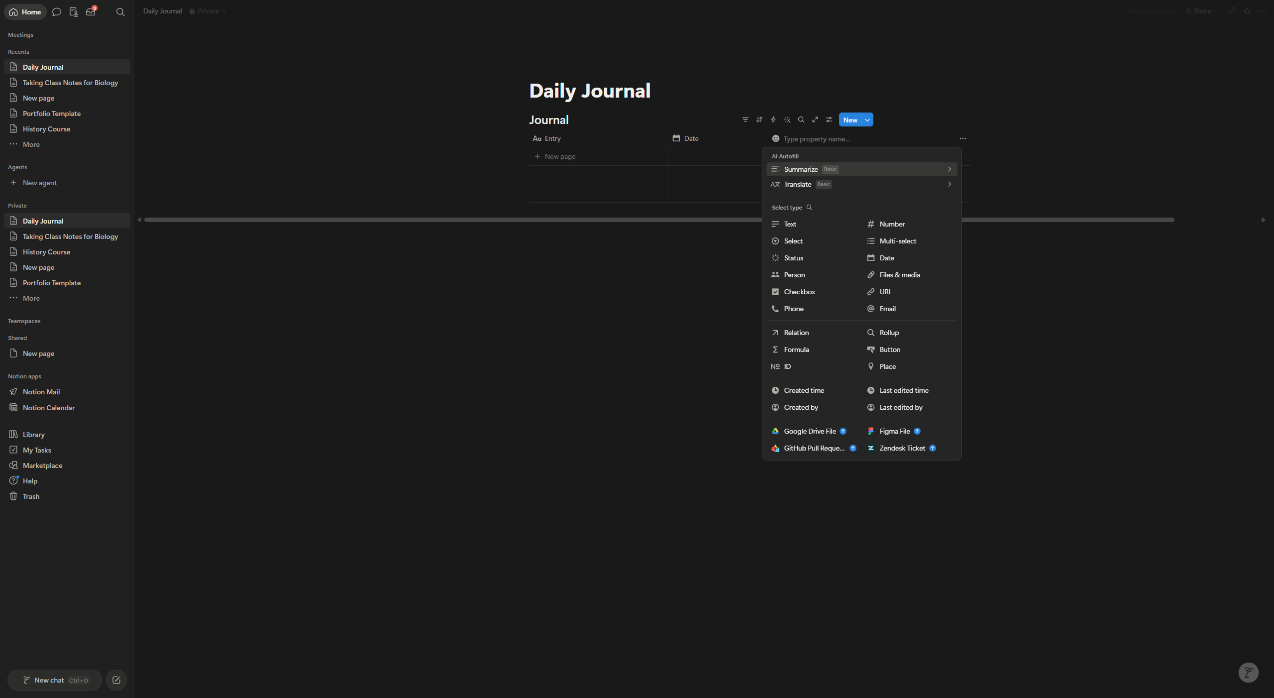Open Notion Calendar app
The height and width of the screenshot is (698, 1274).
pyautogui.click(x=67, y=407)
